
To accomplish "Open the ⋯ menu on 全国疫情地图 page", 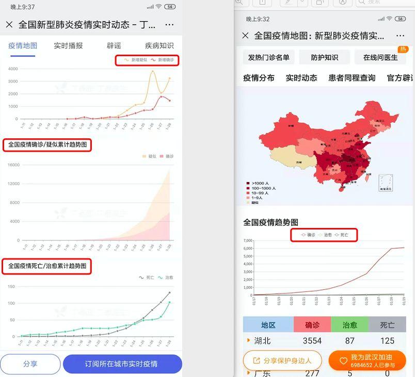I will click(400, 35).
